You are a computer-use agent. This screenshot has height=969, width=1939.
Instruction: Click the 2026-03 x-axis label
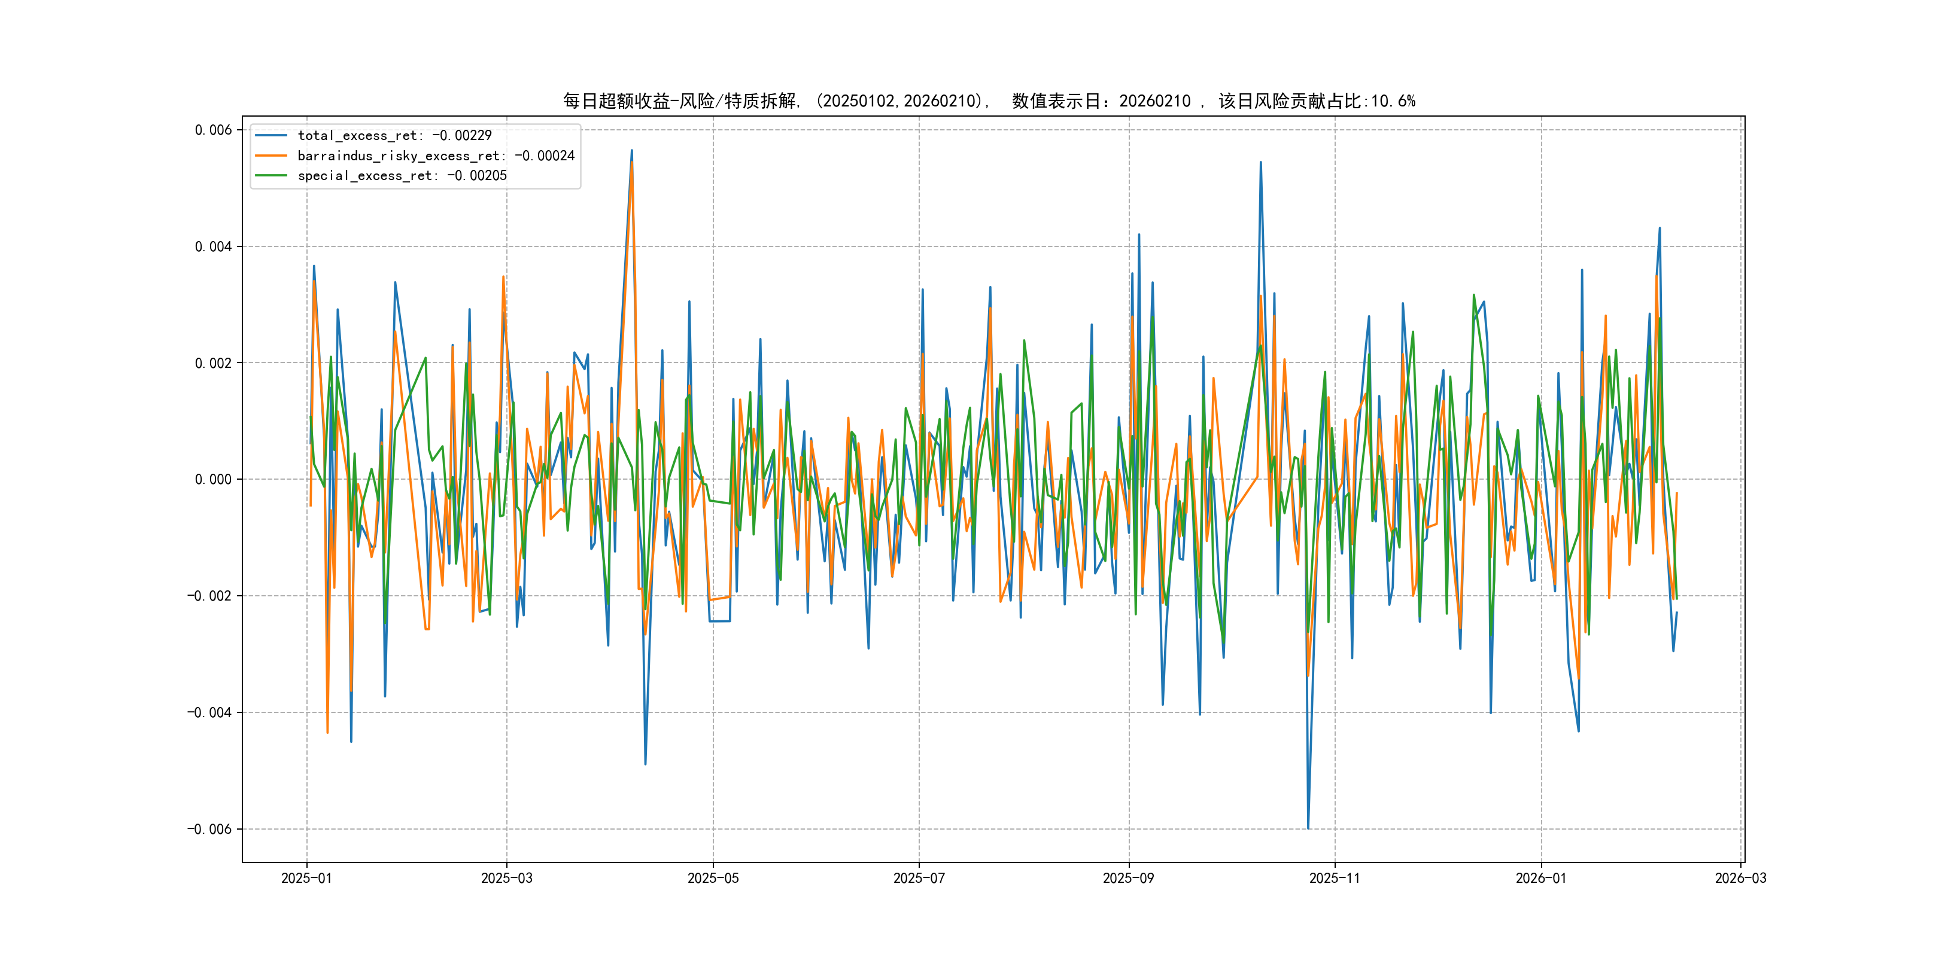(x=1740, y=878)
